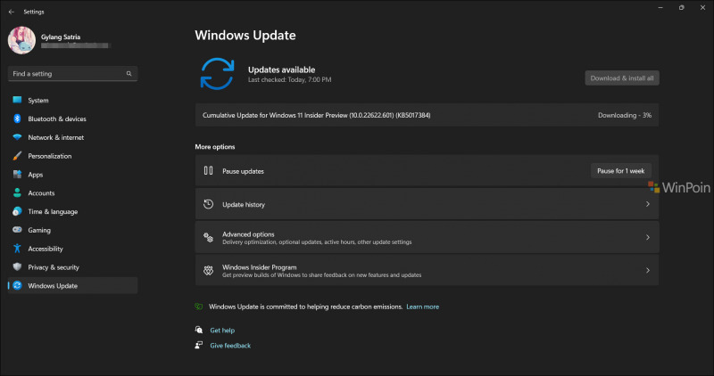
Task: Open Privacy & security page
Action: 72,267
